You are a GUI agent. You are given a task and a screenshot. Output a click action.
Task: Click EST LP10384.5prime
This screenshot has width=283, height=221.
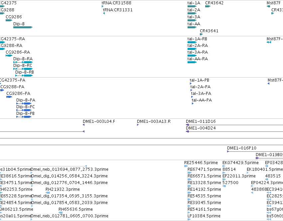(x=204, y=216)
